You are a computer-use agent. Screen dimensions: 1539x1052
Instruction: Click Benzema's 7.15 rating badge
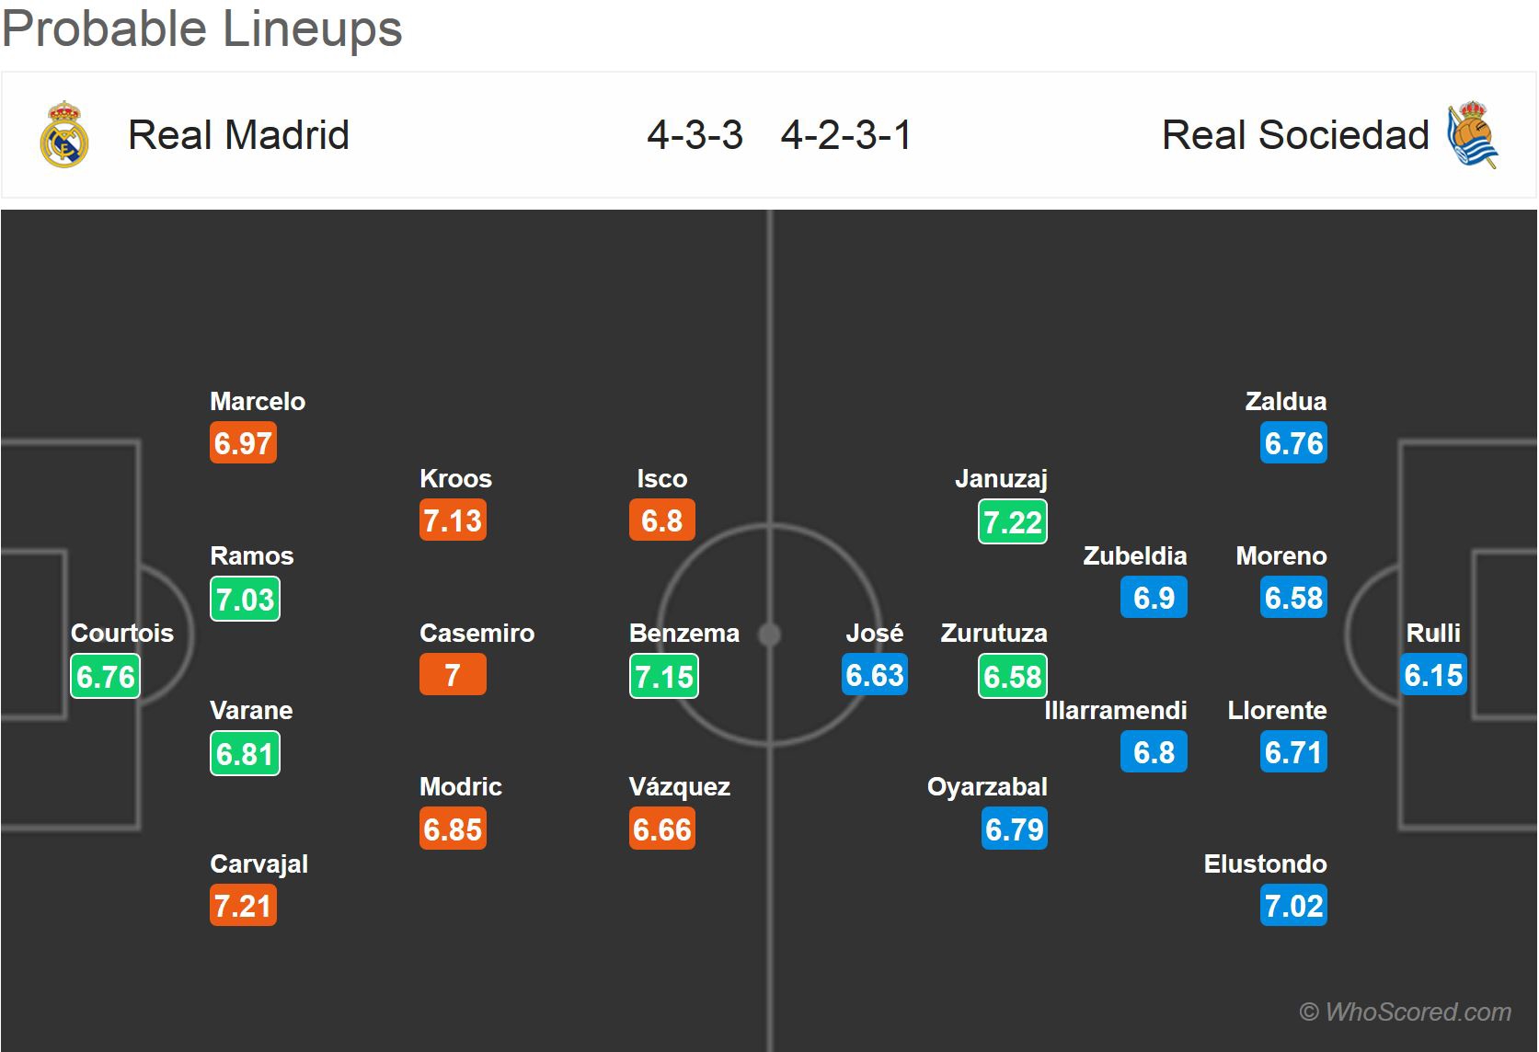pyautogui.click(x=663, y=677)
